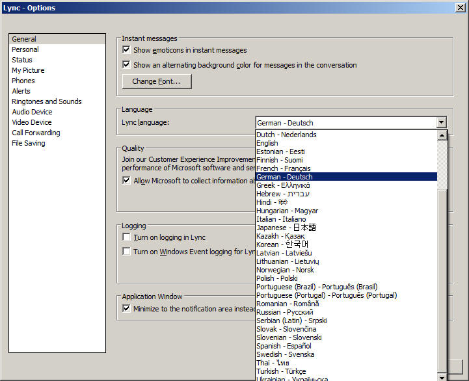The height and width of the screenshot is (381, 469).
Task: Select Portuguese (Portugal) language
Action: (346, 295)
